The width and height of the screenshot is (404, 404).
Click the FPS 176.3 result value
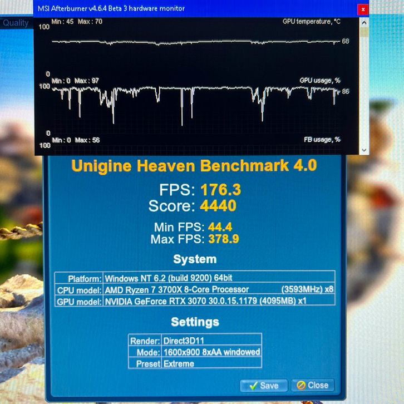click(x=220, y=190)
